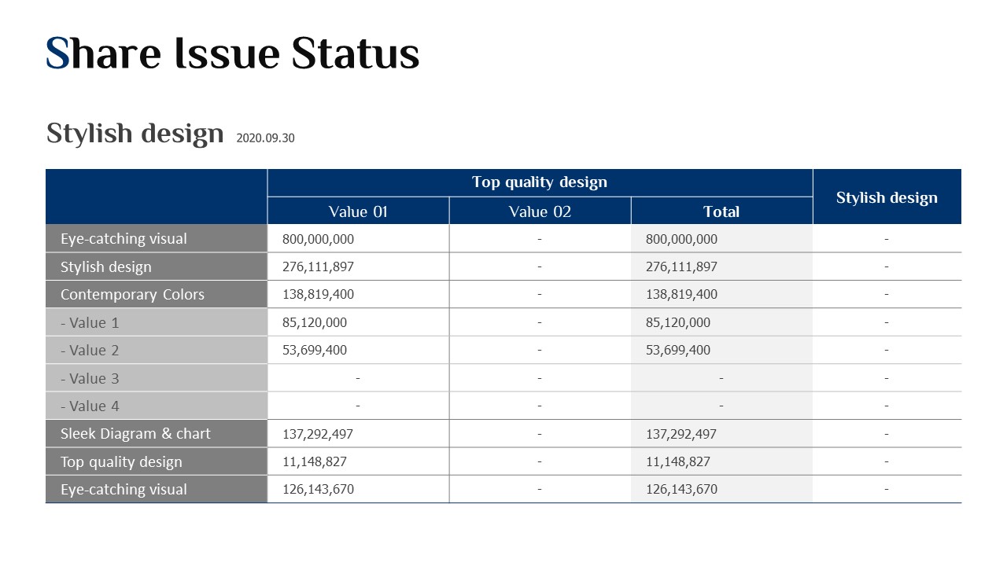
Task: Click the first Eye-catching visual row label
Action: click(x=157, y=238)
